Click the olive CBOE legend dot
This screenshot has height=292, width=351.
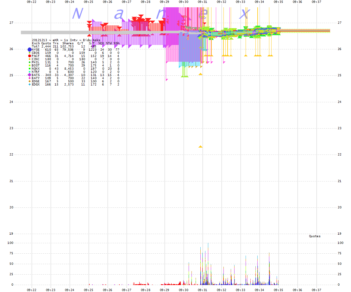click(x=29, y=53)
